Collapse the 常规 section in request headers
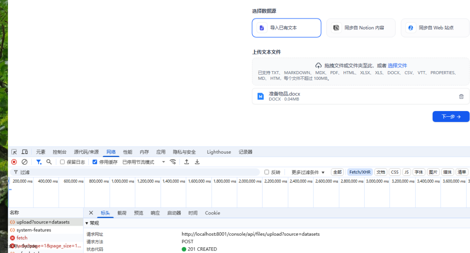 click(91, 223)
